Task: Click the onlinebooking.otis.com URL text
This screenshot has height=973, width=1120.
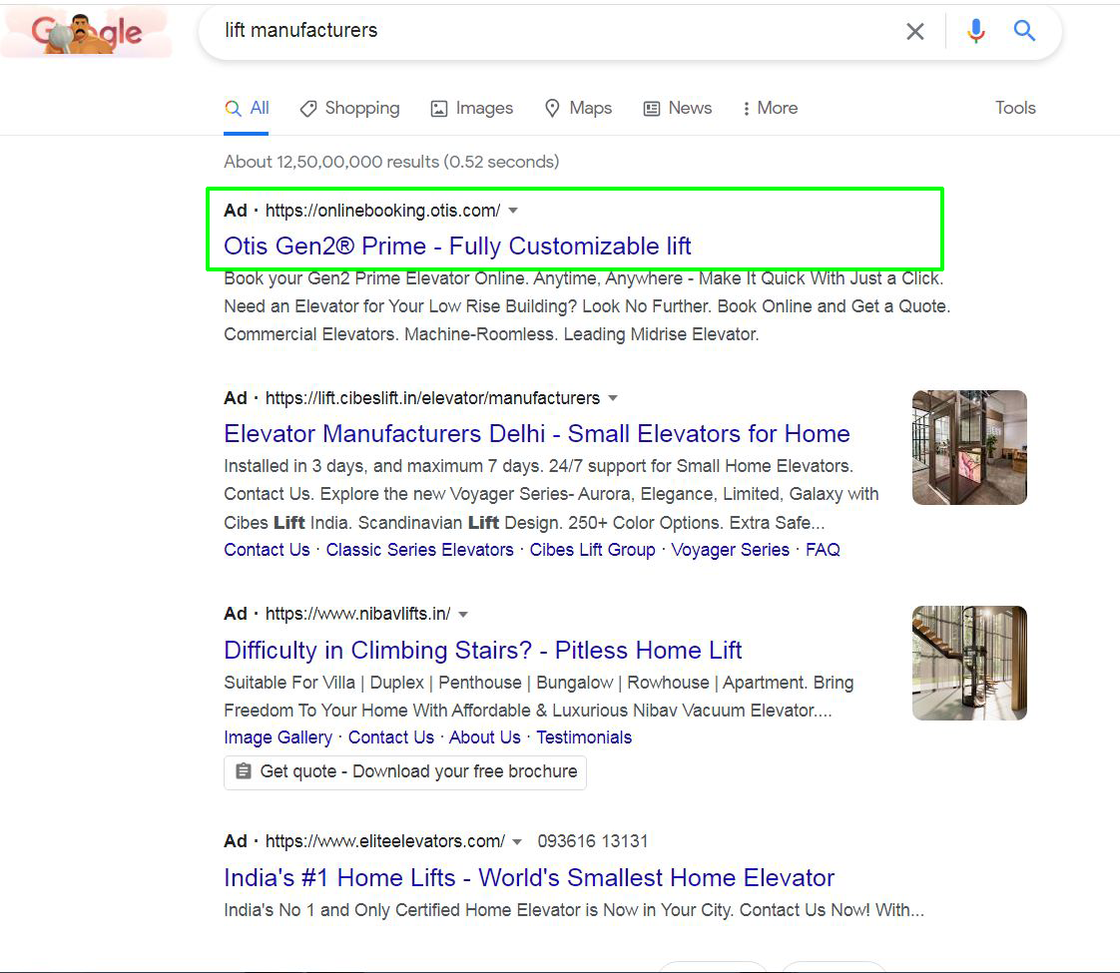Action: (x=382, y=211)
